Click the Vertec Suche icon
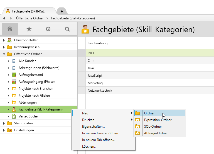 (x=14, y=116)
